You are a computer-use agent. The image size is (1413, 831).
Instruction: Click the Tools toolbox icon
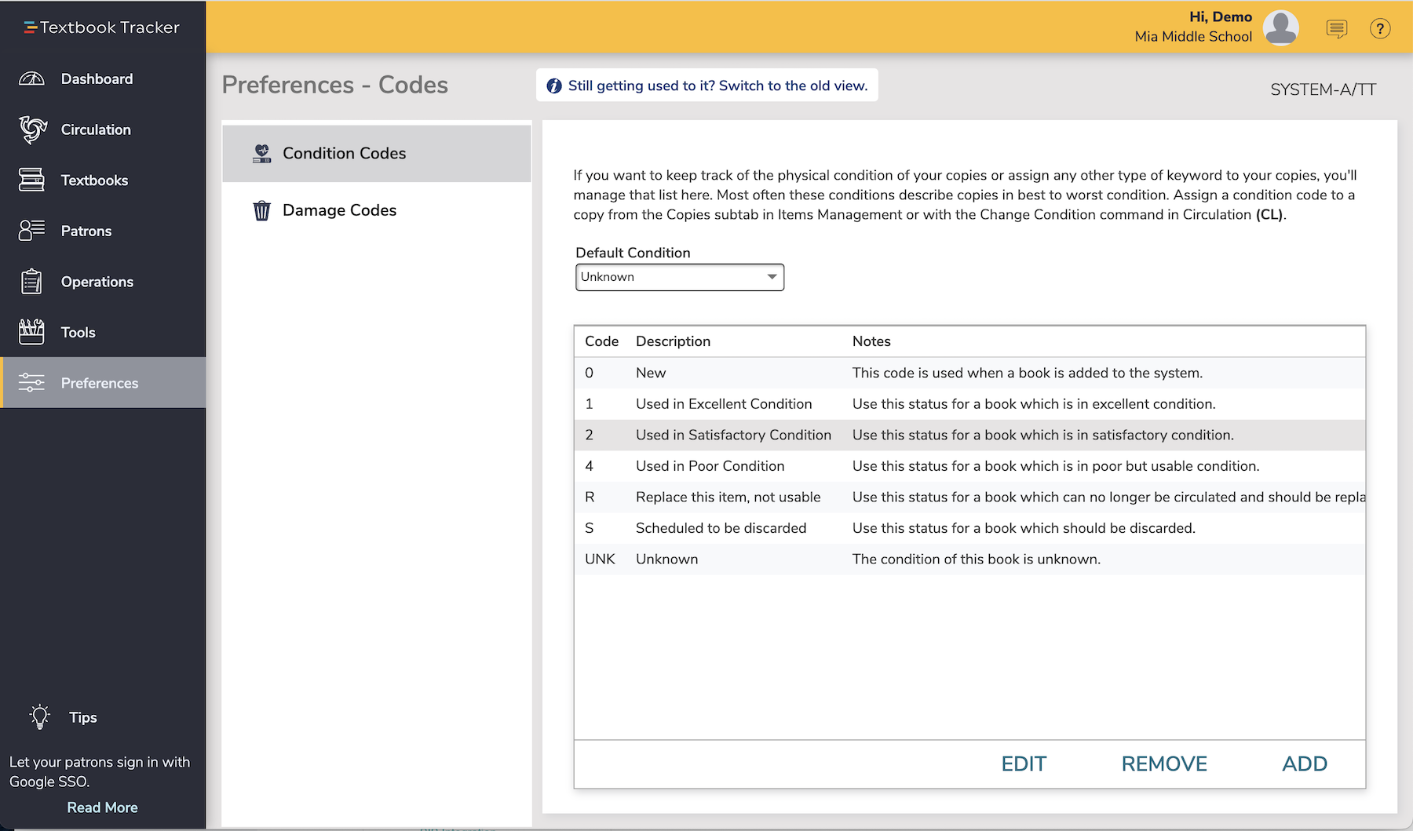tap(31, 332)
